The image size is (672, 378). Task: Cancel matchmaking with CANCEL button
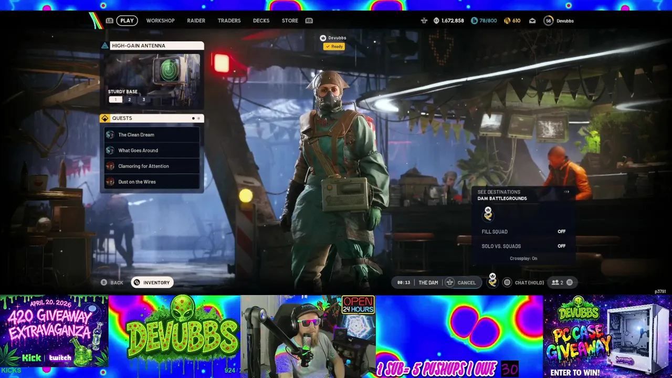(x=462, y=282)
